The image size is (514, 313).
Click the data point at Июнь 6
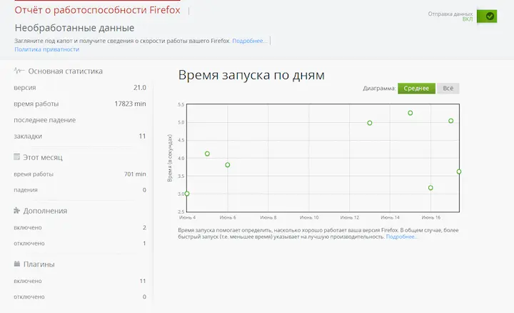[x=228, y=164]
